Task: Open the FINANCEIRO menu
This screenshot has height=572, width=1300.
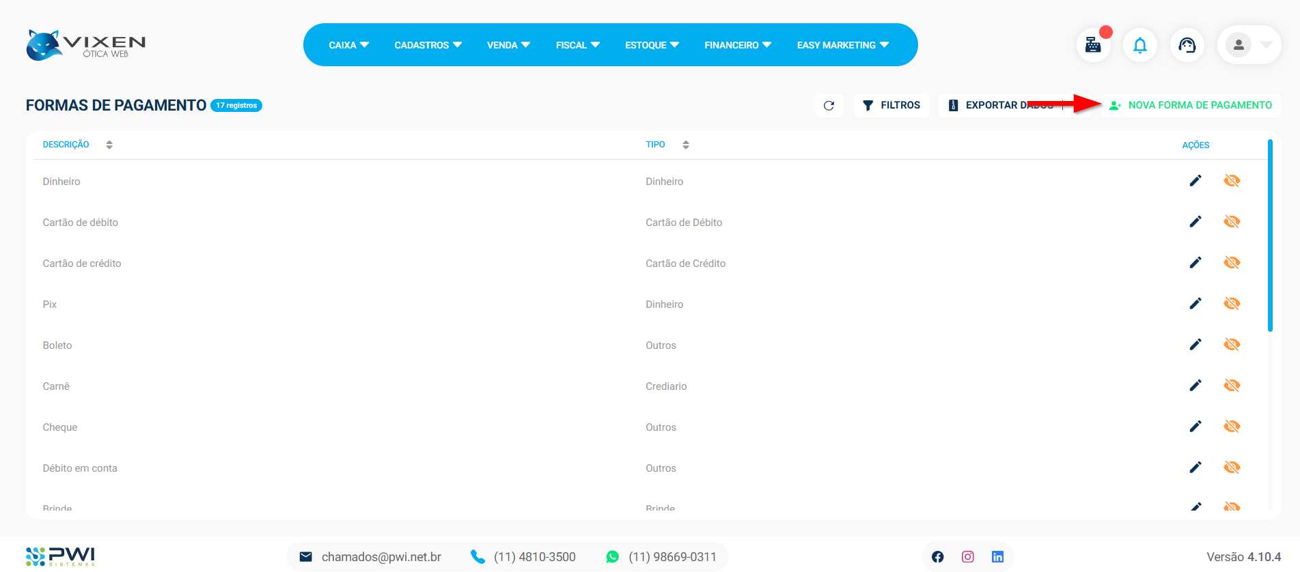Action: tap(737, 45)
